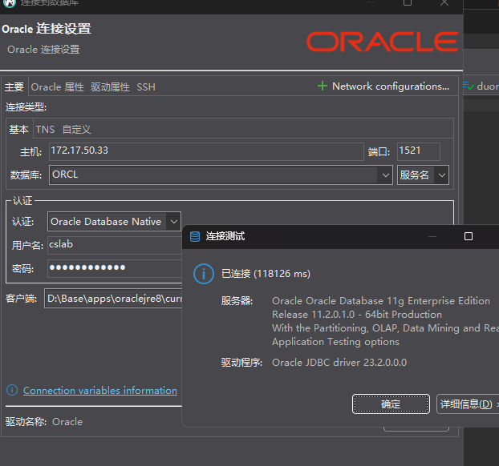Click the Release 11.2.0.1.0 - 64bit Production text
This screenshot has height=466, width=499.
click(357, 315)
